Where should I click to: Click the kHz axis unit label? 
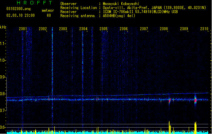[3, 27]
